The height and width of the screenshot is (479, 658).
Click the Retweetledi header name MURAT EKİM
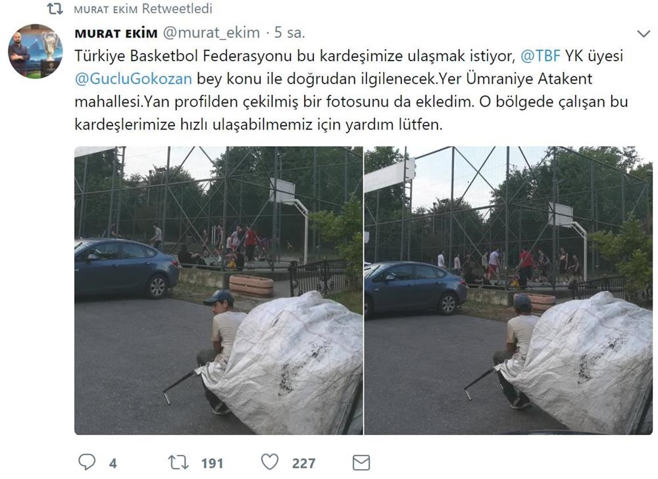coord(105,9)
